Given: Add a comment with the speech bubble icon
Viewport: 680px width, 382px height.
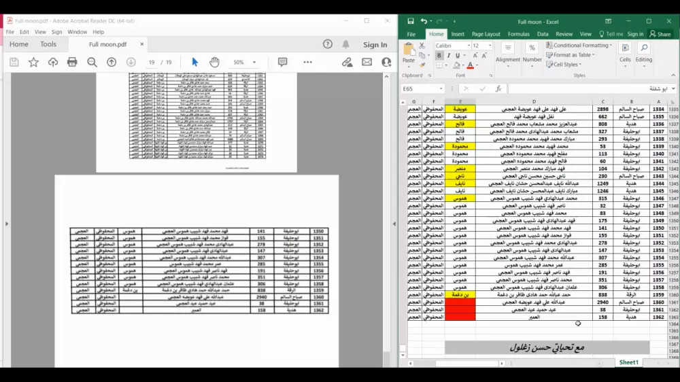Looking at the screenshot, I should point(282,63).
